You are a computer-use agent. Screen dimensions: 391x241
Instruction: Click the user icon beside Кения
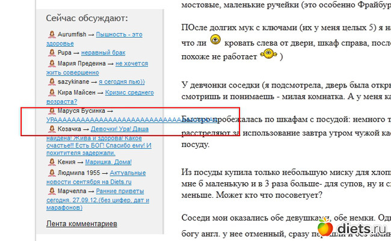[x=51, y=162]
